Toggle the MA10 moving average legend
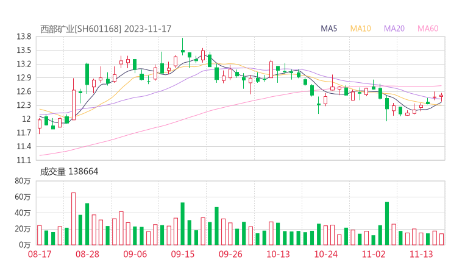This screenshot has height=268, width=451. pyautogui.click(x=360, y=29)
